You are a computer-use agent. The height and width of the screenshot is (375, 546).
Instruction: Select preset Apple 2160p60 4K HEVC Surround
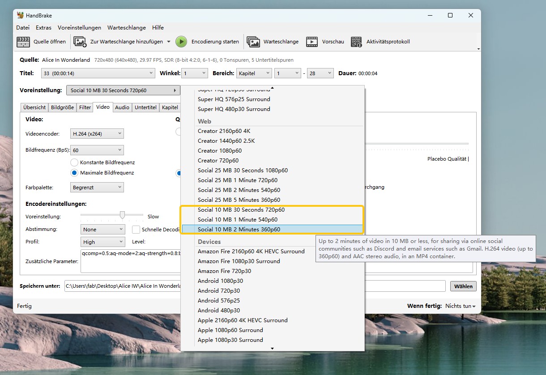tap(243, 320)
